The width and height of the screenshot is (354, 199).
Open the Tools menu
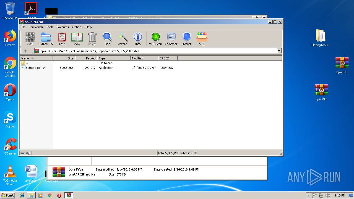[50, 27]
